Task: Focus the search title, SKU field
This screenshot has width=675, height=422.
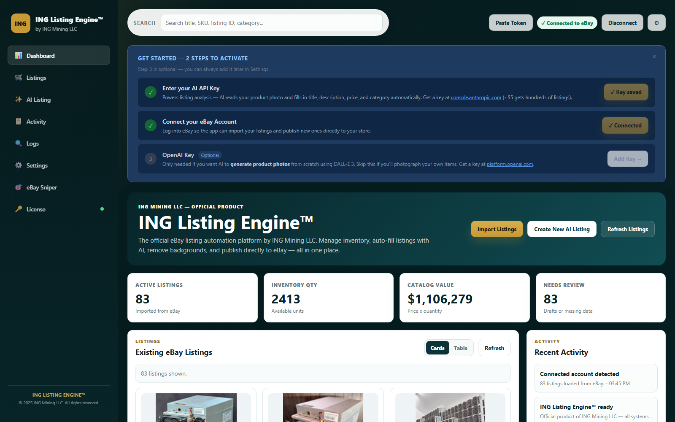Action: point(272,23)
